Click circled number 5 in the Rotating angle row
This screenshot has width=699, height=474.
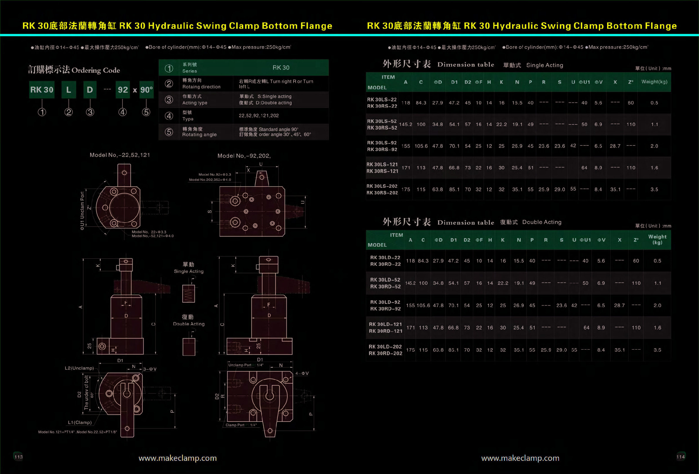(169, 132)
